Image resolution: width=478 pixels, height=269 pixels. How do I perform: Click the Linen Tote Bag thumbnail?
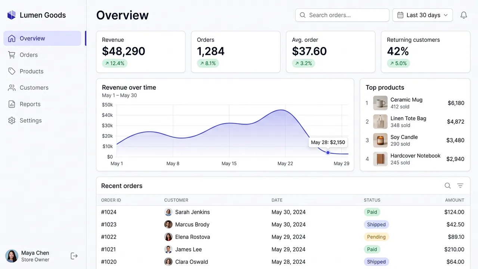pos(380,122)
